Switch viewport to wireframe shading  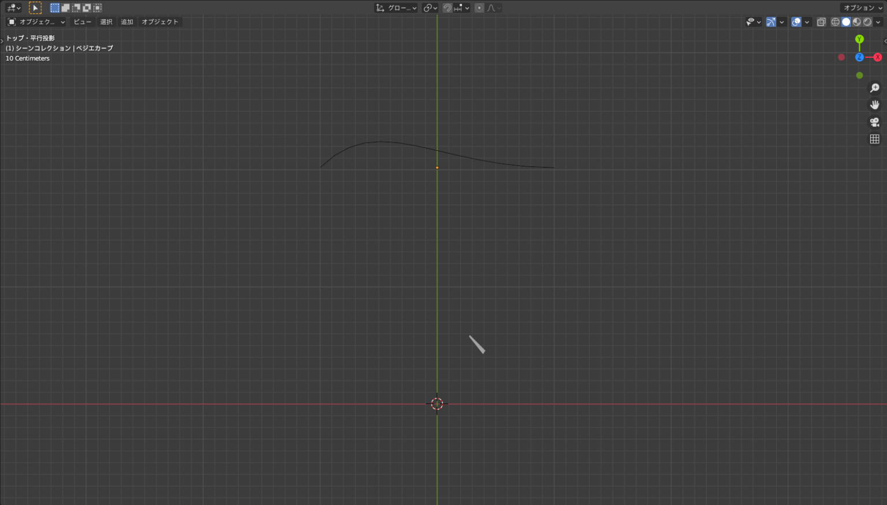click(835, 22)
